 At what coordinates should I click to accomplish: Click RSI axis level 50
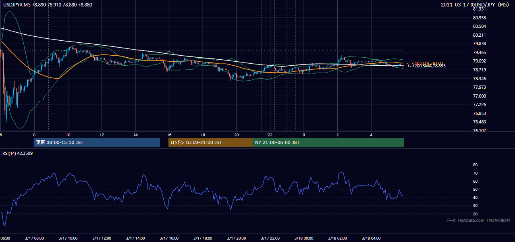(475, 189)
